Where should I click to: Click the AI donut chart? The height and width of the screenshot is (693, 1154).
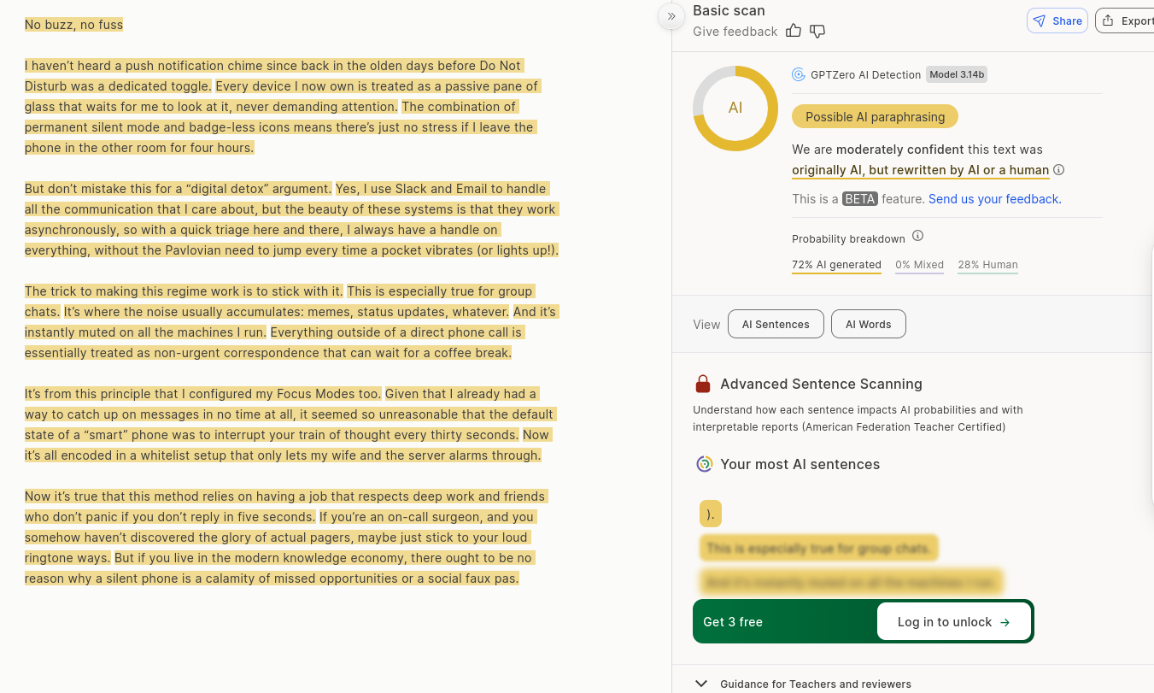735,109
